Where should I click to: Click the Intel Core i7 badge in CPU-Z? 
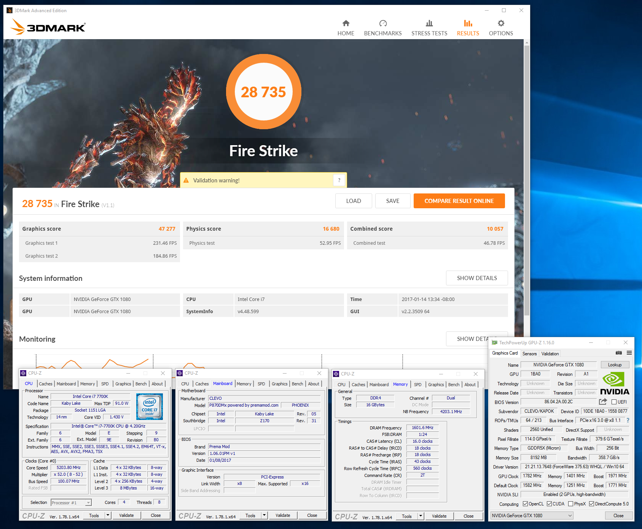pyautogui.click(x=150, y=407)
